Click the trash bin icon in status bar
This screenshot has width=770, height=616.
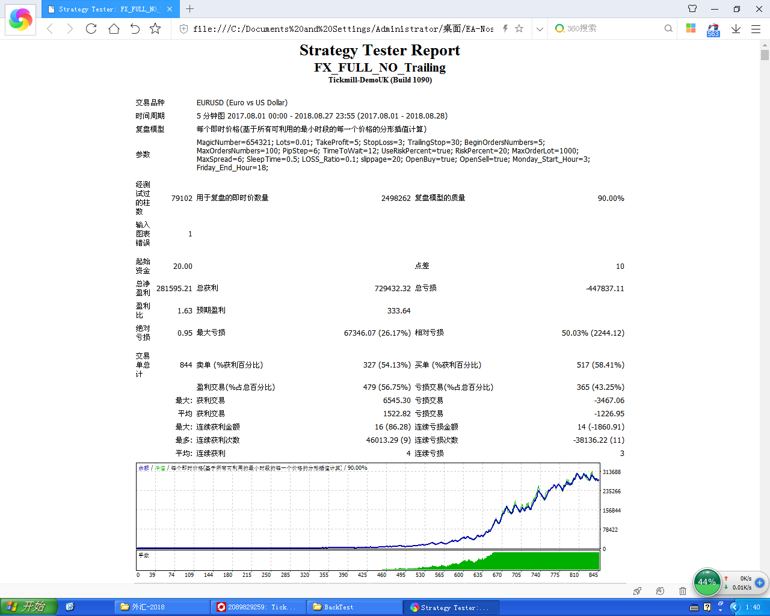683,591
